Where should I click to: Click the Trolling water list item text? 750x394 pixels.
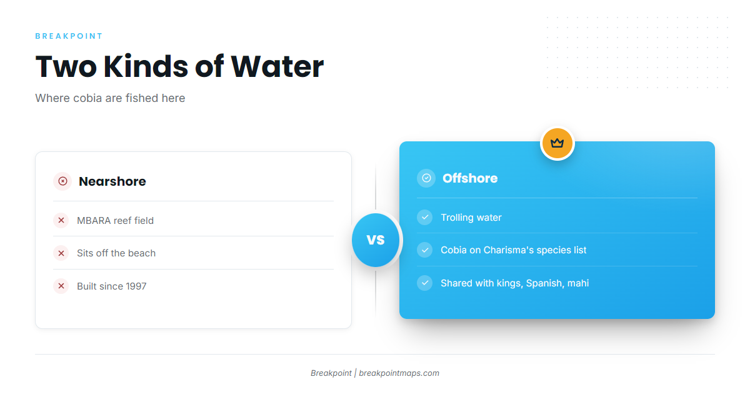tap(471, 217)
